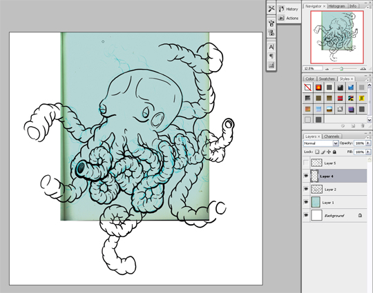
Task: Switch to the Swatches tab
Action: [x=327, y=79]
